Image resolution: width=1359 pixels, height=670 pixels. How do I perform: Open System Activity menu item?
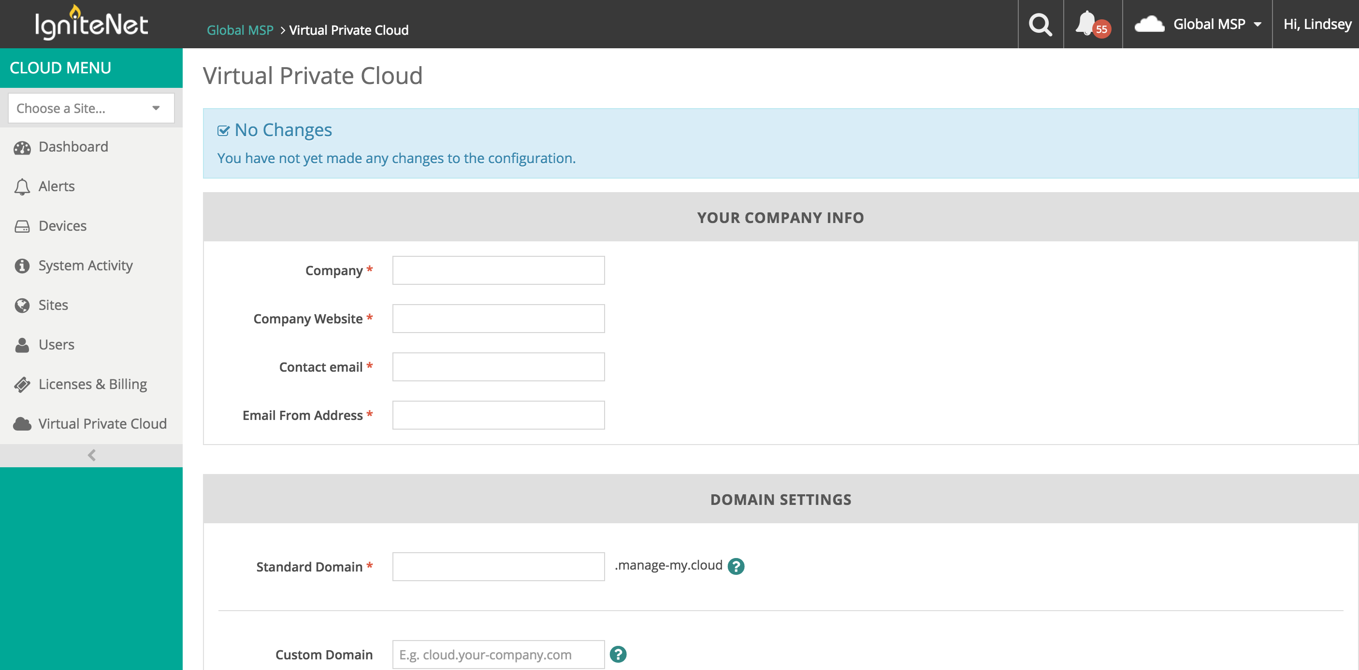point(86,265)
